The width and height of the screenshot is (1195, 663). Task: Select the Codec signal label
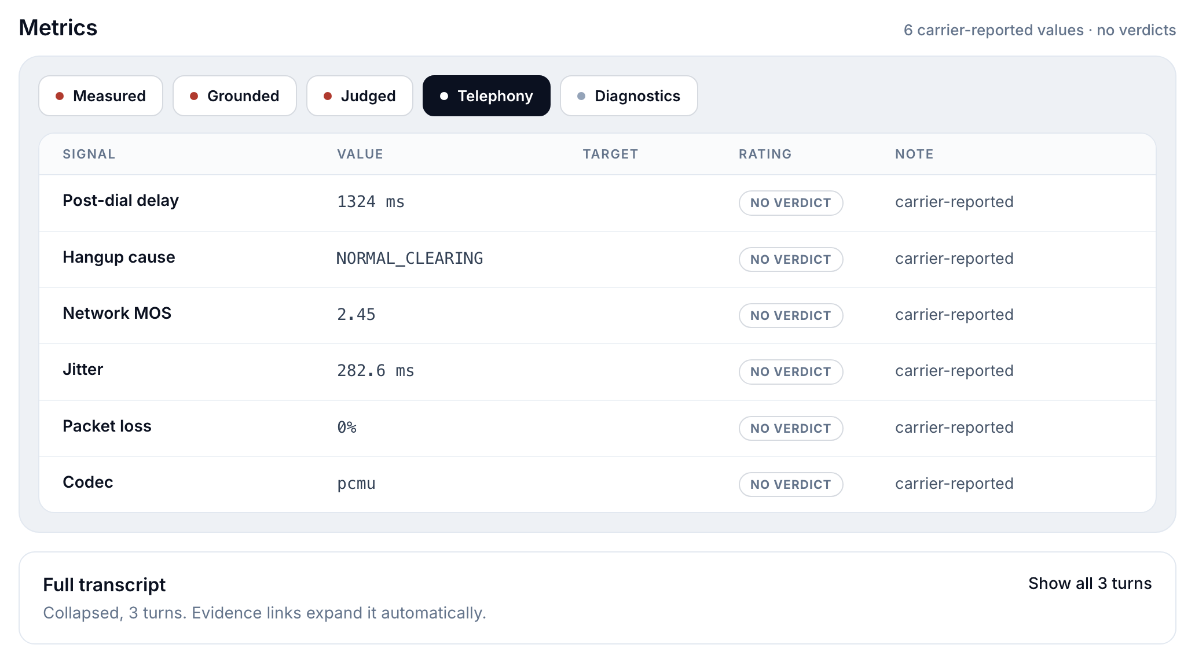tap(87, 482)
